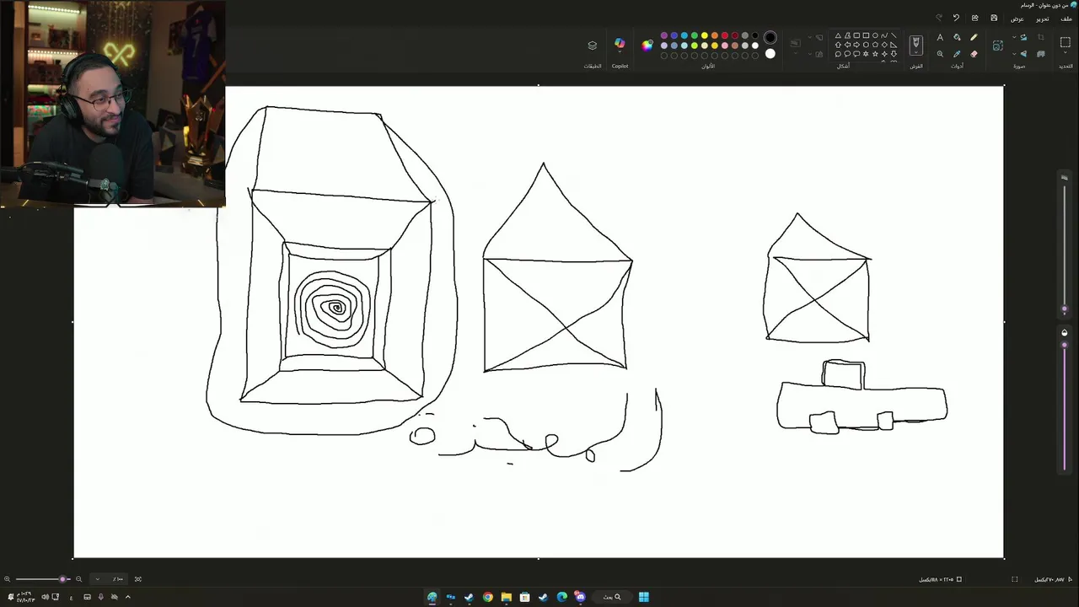
Task: Expand the shape Outline dropdown arrow
Action: pyautogui.click(x=810, y=37)
